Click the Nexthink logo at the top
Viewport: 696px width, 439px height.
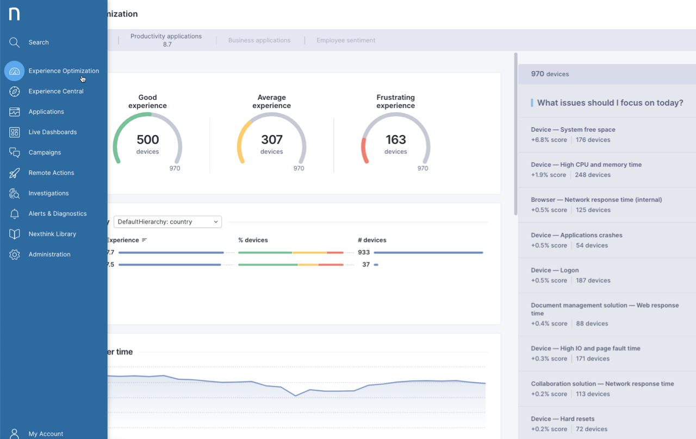14,14
